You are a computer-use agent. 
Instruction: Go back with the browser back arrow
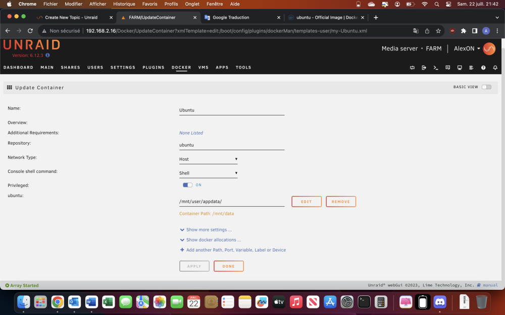click(8, 31)
